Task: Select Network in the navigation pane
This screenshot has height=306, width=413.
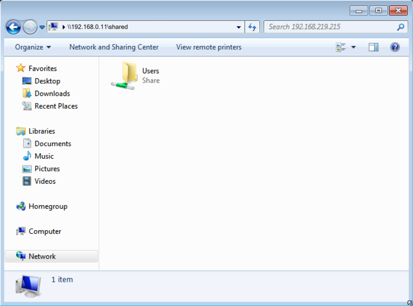Action: tap(42, 256)
